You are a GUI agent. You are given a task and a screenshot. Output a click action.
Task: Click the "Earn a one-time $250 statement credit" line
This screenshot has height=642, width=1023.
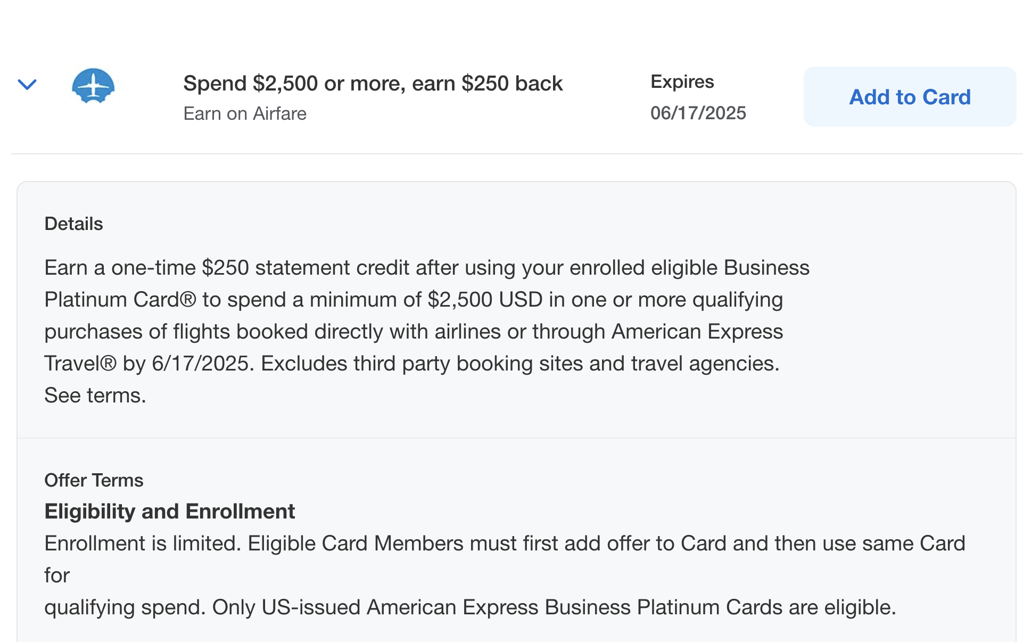(x=426, y=268)
